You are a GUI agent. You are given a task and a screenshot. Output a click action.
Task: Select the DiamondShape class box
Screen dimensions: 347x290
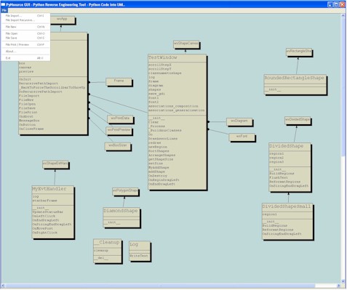[x=121, y=217]
